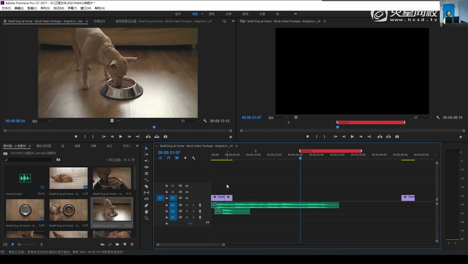Viewport: 468px width, 264px height.
Task: Switch to the 编辑 workspace tab
Action: pos(195,14)
